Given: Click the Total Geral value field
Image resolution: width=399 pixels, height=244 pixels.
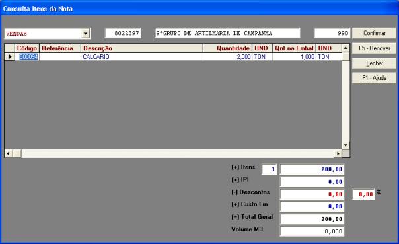Looking at the screenshot, I should coord(312,219).
